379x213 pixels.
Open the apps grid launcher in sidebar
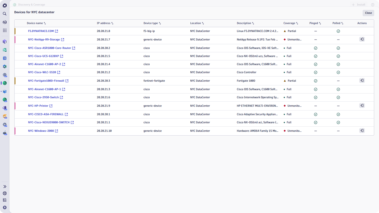click(5, 30)
